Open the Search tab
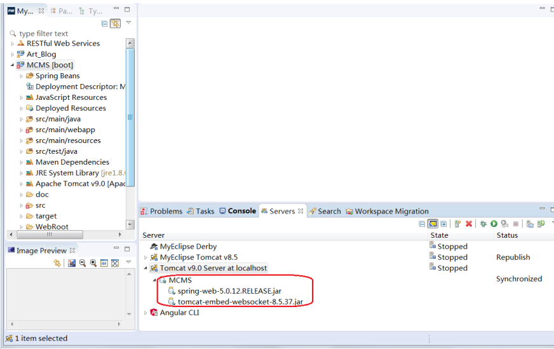554x349 pixels. 325,211
